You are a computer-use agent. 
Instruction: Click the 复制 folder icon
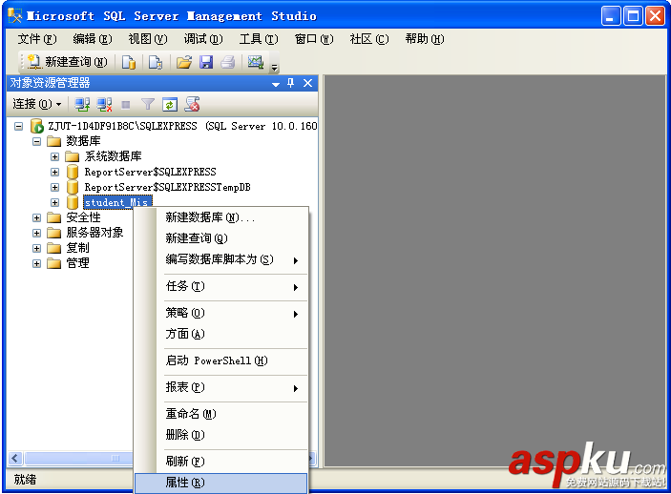coord(53,248)
